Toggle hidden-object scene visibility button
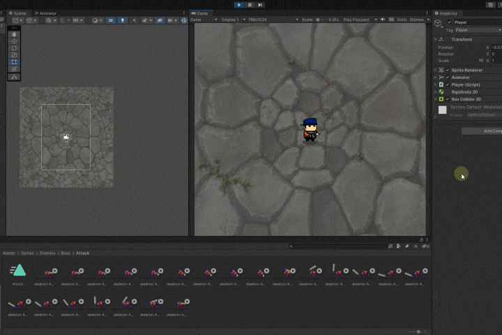 160,20
